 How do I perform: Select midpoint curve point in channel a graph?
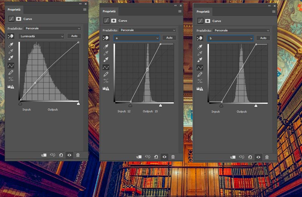click(x=148, y=69)
